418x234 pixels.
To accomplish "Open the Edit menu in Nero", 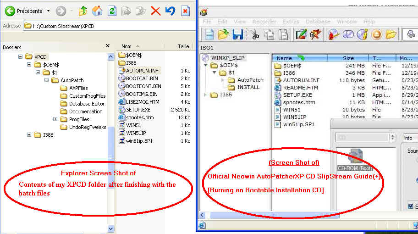I will pyautogui.click(x=222, y=22).
